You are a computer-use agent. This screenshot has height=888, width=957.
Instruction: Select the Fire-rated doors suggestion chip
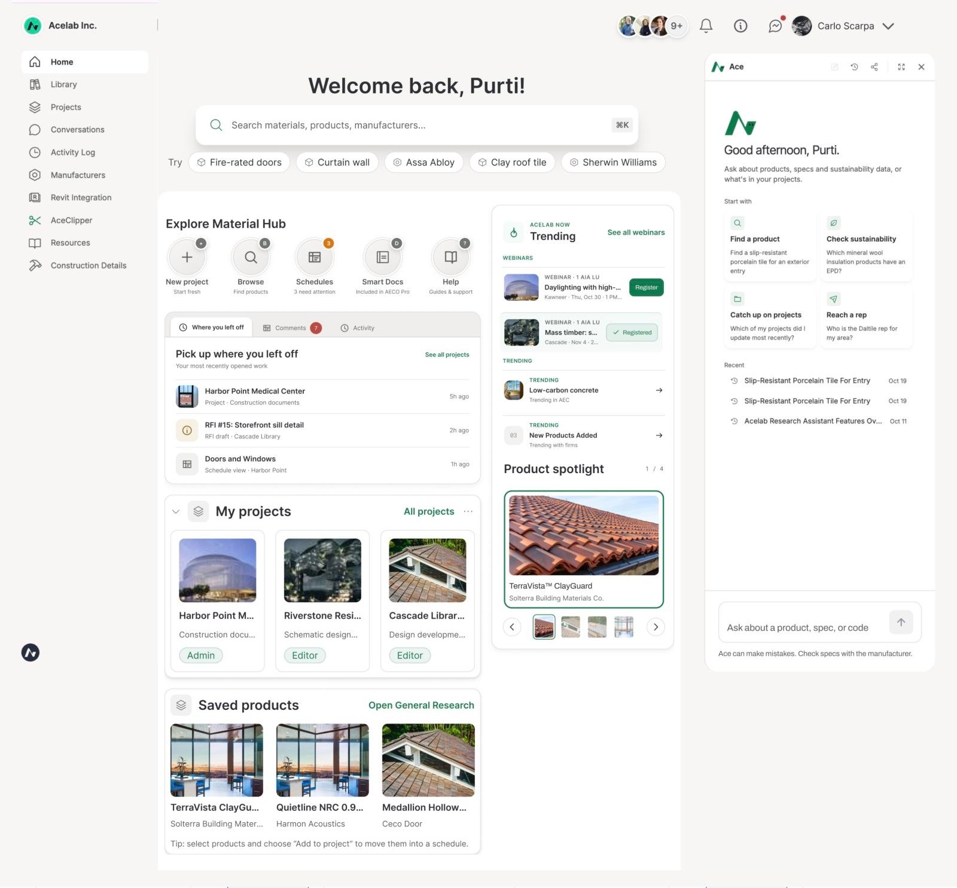[239, 162]
